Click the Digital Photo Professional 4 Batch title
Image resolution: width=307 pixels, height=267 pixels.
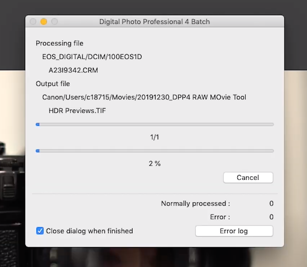pos(154,21)
